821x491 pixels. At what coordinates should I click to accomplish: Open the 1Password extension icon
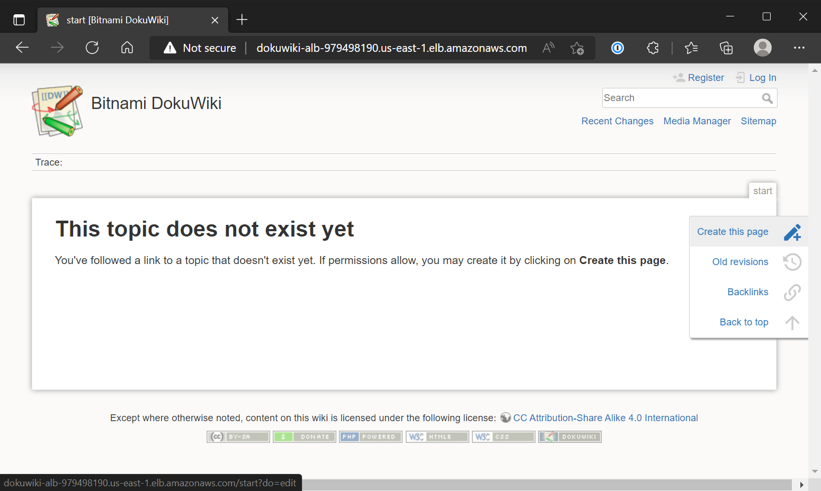point(618,48)
